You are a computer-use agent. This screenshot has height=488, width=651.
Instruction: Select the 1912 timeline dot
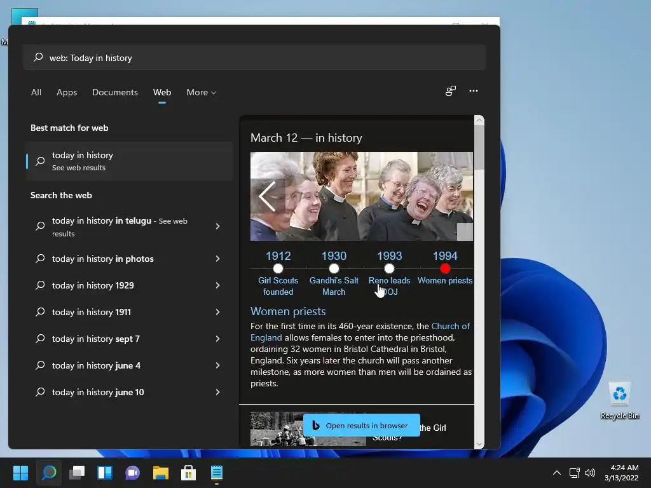click(278, 269)
